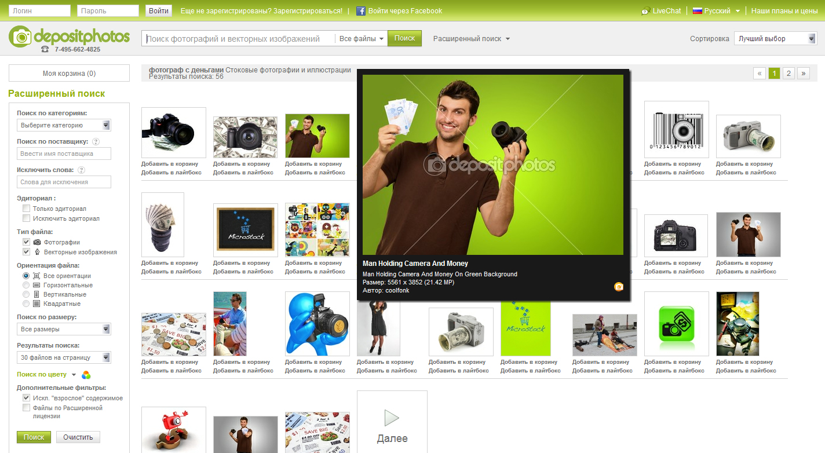The height and width of the screenshot is (453, 825).
Task: Expand the Все файлы file type dropdown
Action: (x=362, y=39)
